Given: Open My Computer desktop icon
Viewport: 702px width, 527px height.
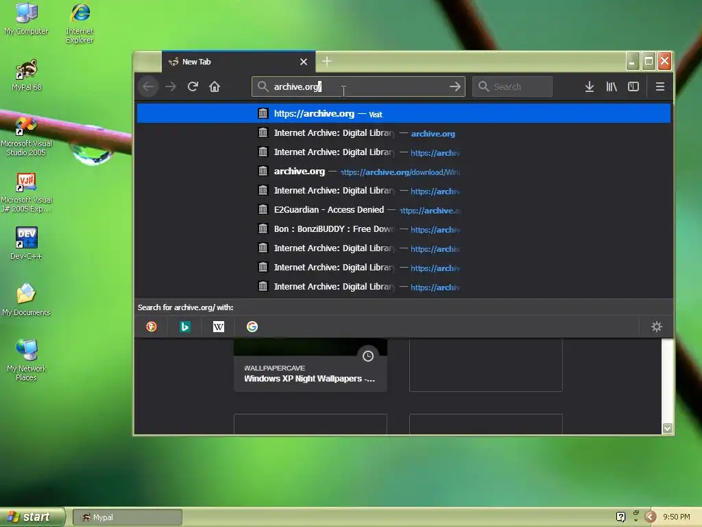Looking at the screenshot, I should pyautogui.click(x=26, y=19).
